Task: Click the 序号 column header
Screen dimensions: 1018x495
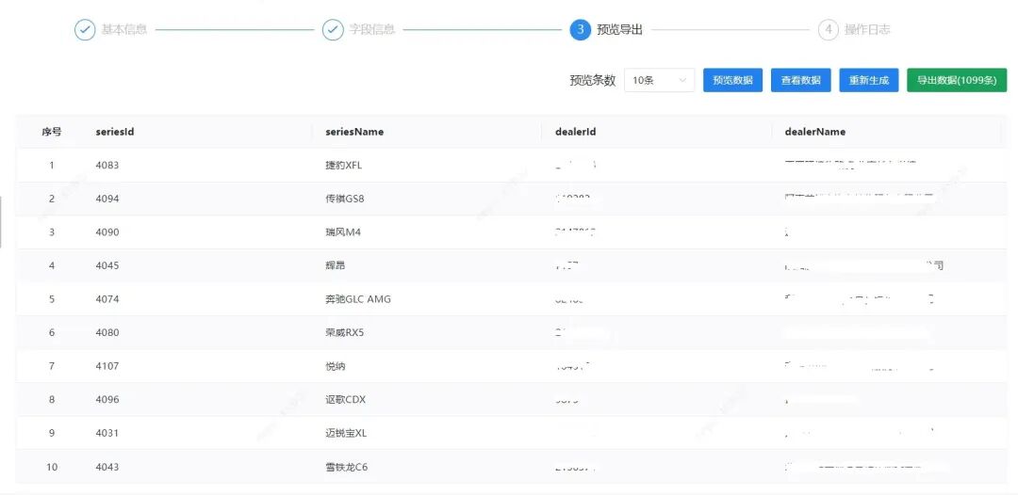Action: click(52, 132)
